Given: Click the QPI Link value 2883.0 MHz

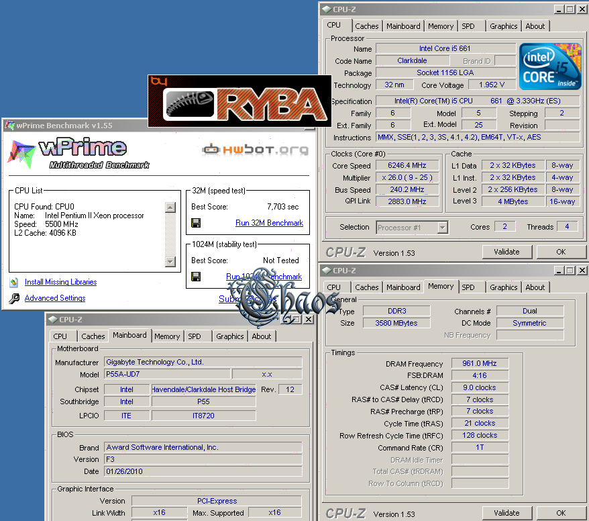Looking at the screenshot, I should (407, 201).
